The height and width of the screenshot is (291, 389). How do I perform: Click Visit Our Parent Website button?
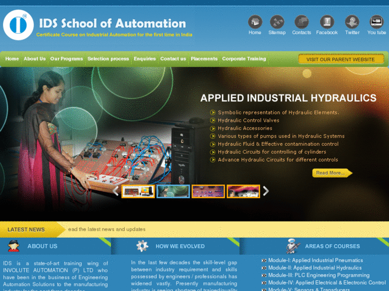click(x=341, y=59)
